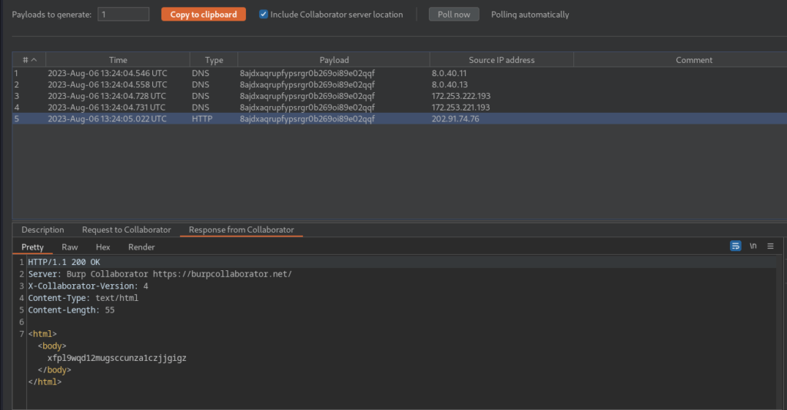Screen dimensions: 787x410
Task: Click the Content-Type: text/html header line
Action: coord(83,298)
